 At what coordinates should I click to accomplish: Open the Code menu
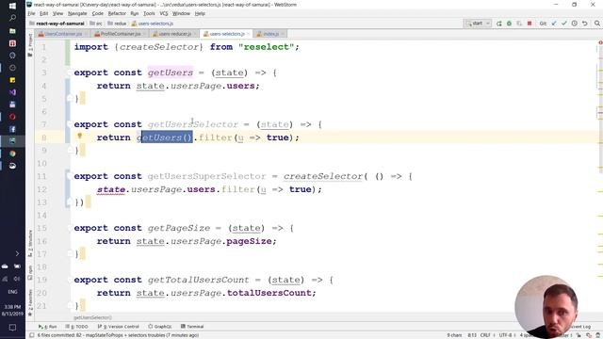[x=98, y=13]
